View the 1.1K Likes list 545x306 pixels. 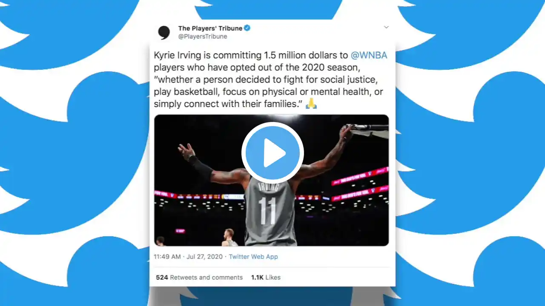click(266, 277)
